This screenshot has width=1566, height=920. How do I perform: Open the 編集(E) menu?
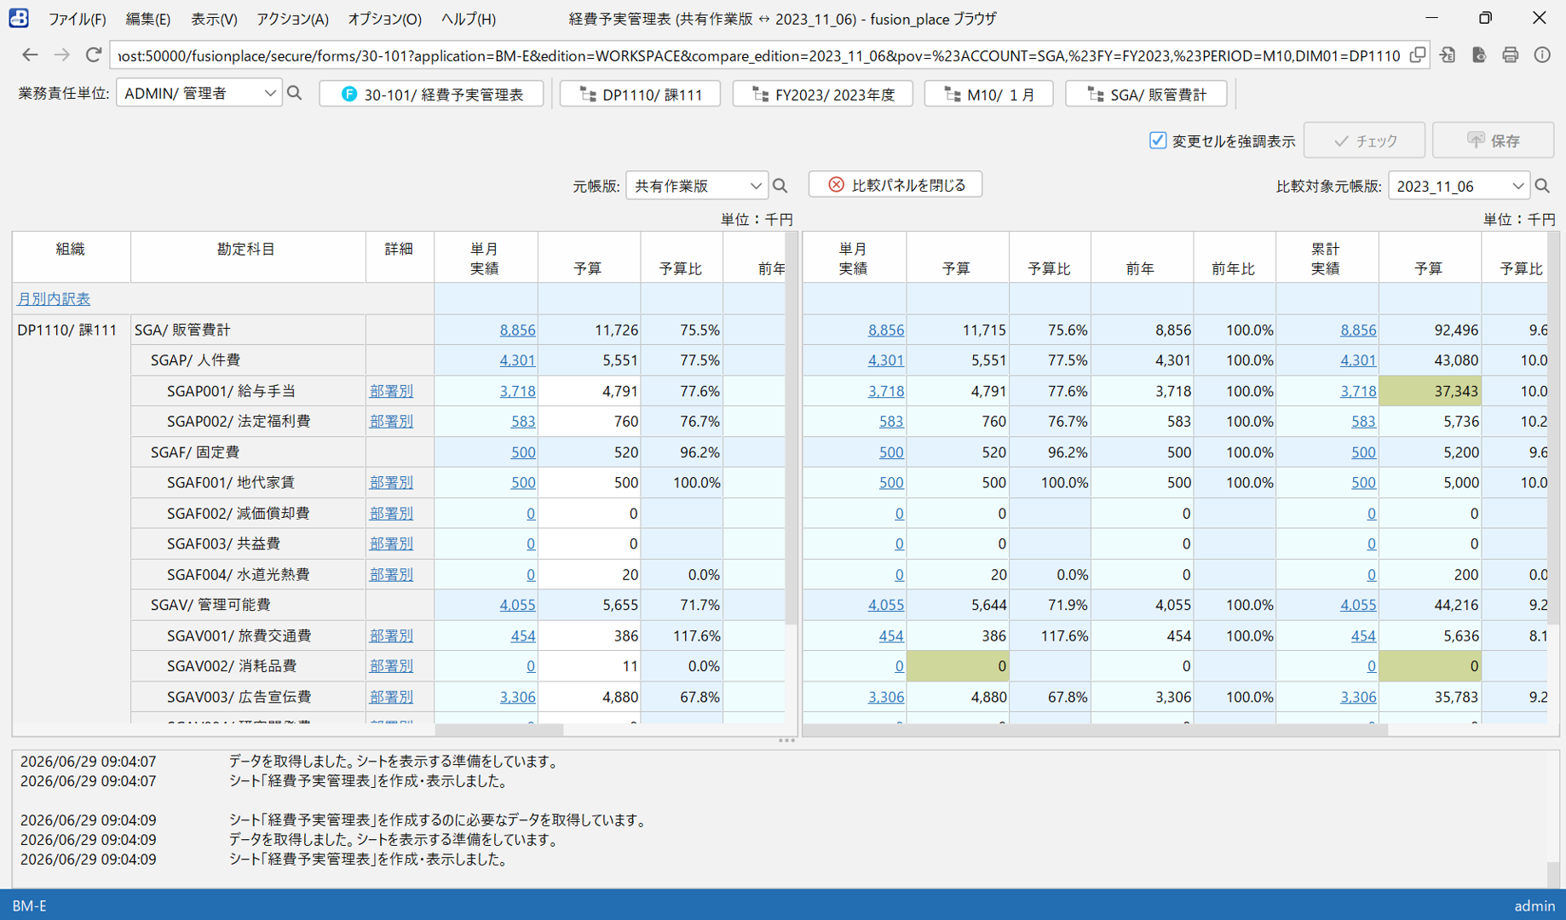[148, 19]
